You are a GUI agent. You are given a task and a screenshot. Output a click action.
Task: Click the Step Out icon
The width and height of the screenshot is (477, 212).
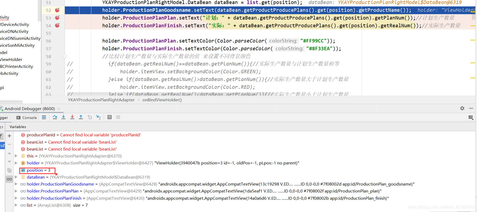pos(81,117)
